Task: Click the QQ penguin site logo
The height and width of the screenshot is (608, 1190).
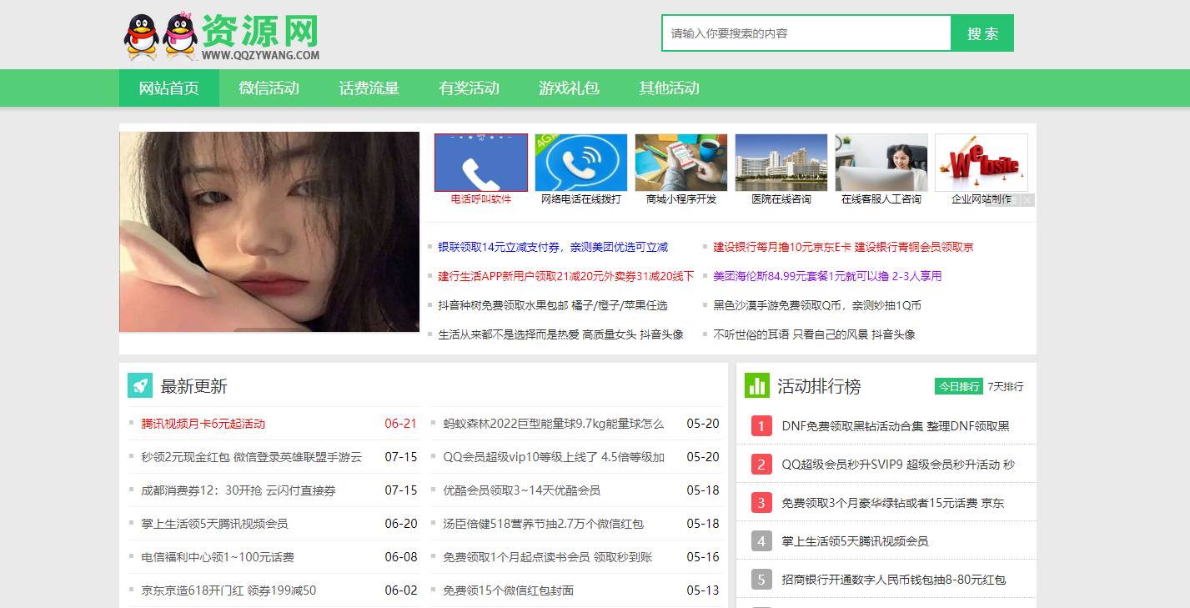Action: pyautogui.click(x=158, y=34)
